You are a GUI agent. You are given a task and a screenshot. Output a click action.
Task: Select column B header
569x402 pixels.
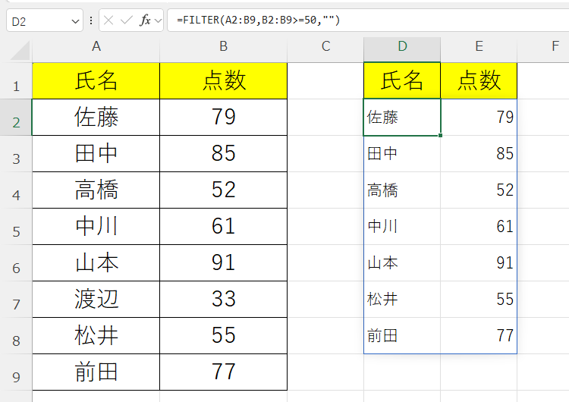click(224, 46)
